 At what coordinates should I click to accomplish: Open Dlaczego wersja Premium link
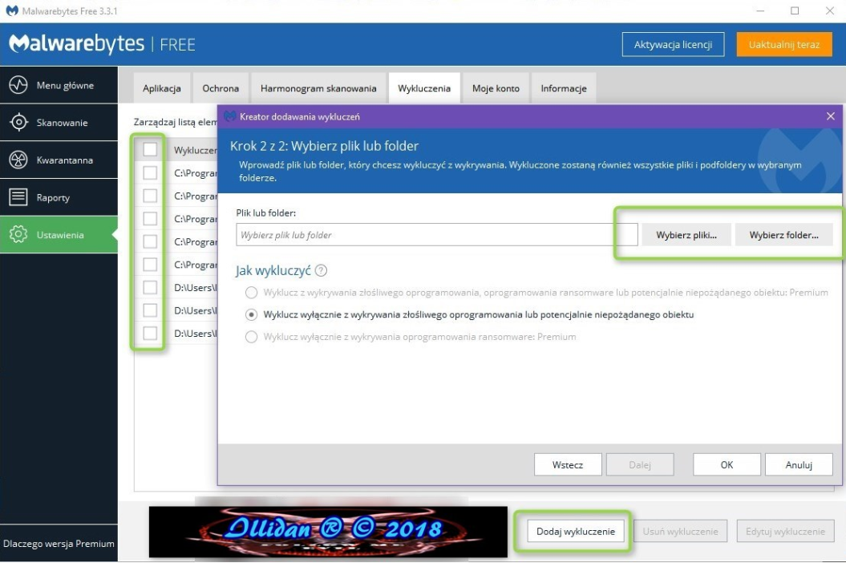[x=59, y=544]
